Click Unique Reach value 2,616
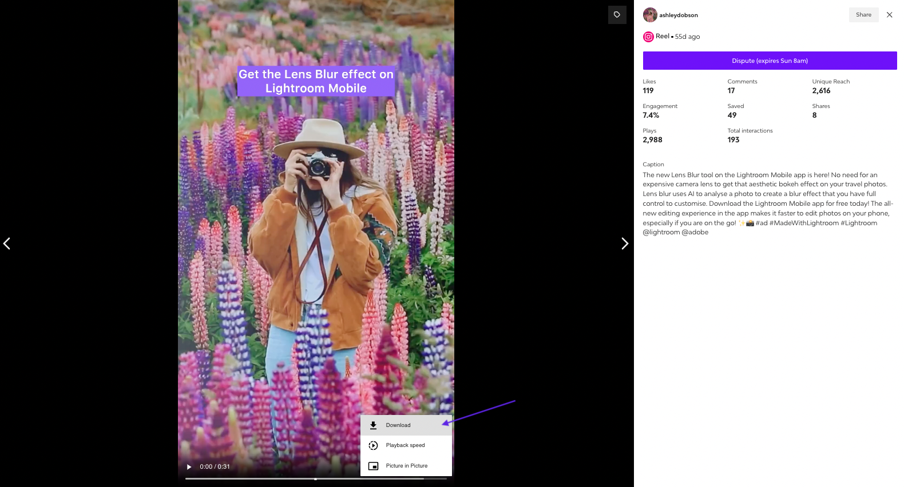904x487 pixels. coord(821,91)
